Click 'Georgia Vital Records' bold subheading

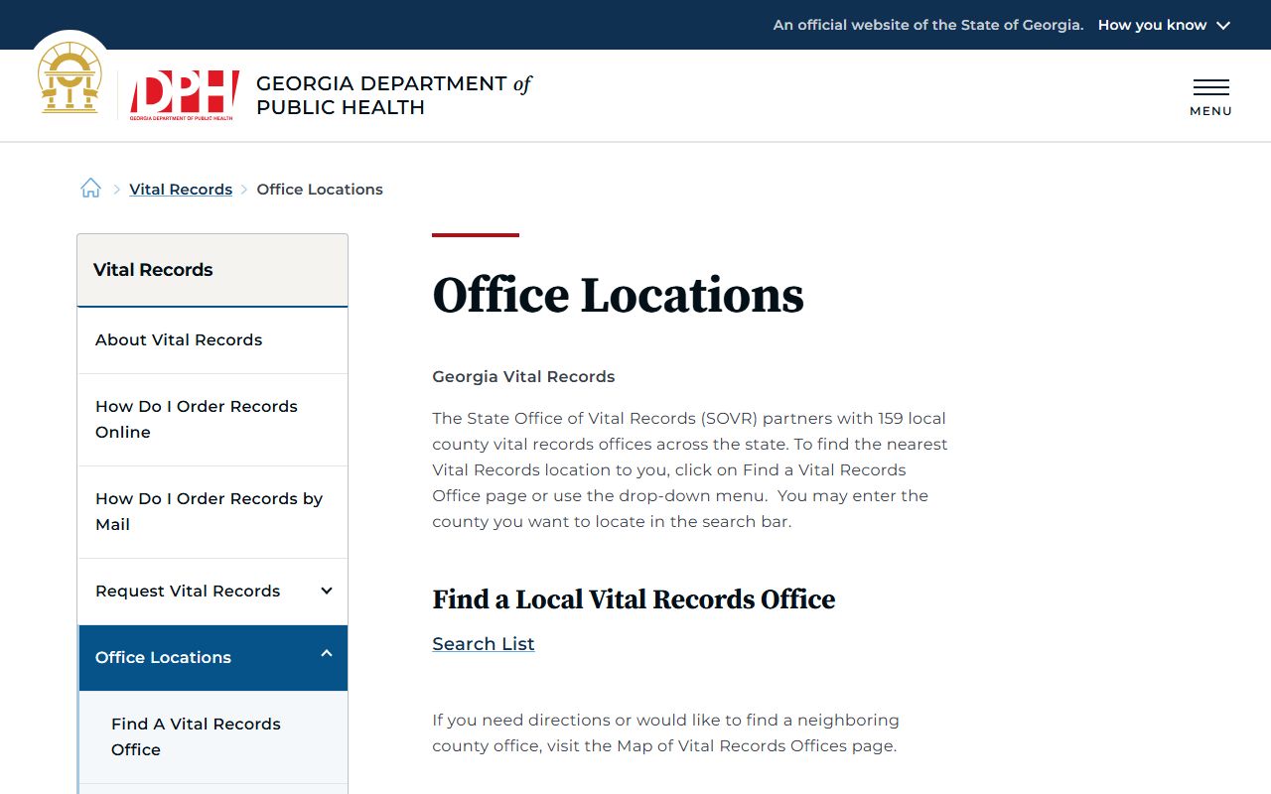click(523, 377)
